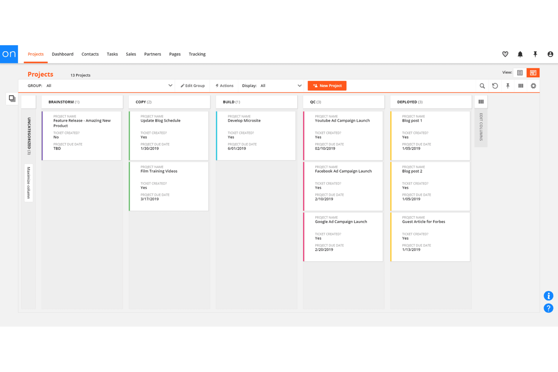Click the BRAINSTORM (1) column header
This screenshot has height=372, width=558.
tap(82, 102)
